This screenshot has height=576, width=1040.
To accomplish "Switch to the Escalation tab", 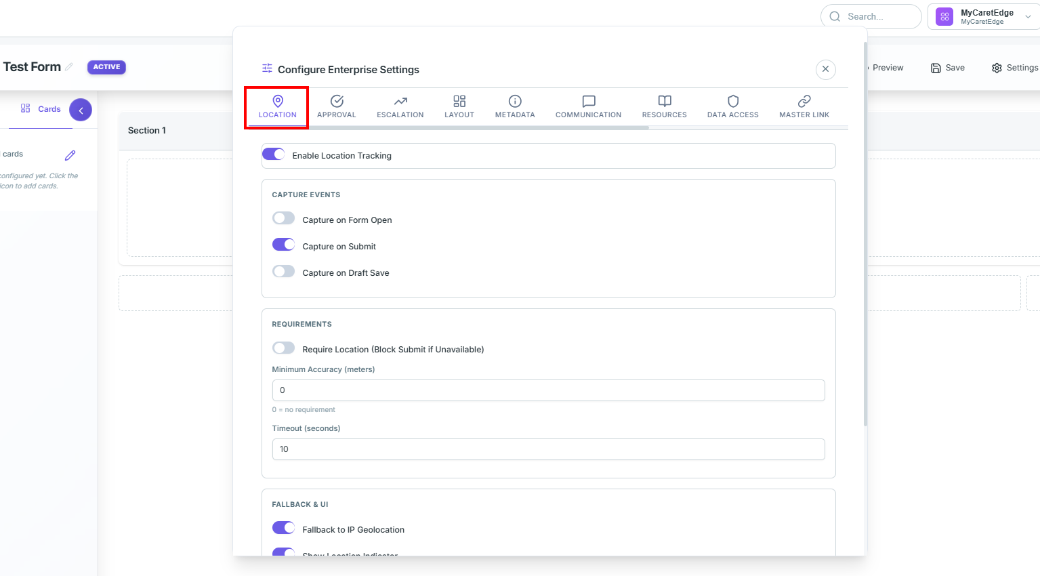I will (x=400, y=107).
